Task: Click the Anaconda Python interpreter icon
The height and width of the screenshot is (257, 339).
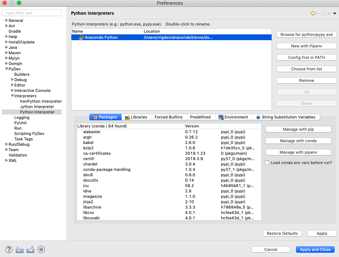Action: [x=81, y=37]
